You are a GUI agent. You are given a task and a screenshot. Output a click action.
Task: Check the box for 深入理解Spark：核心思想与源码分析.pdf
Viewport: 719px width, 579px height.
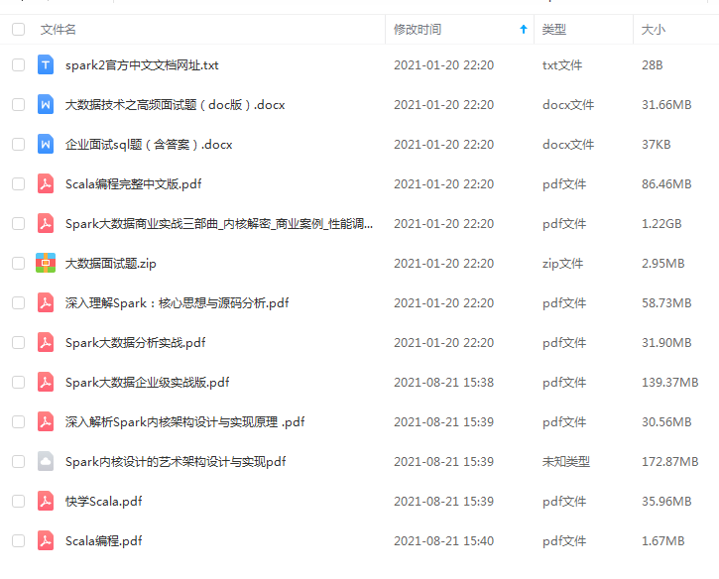18,302
